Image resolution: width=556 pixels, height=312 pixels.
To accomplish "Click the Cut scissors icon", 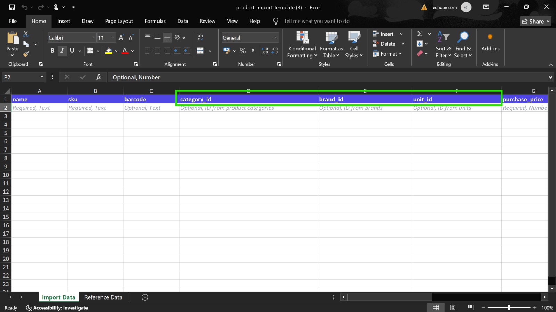I will (x=26, y=34).
